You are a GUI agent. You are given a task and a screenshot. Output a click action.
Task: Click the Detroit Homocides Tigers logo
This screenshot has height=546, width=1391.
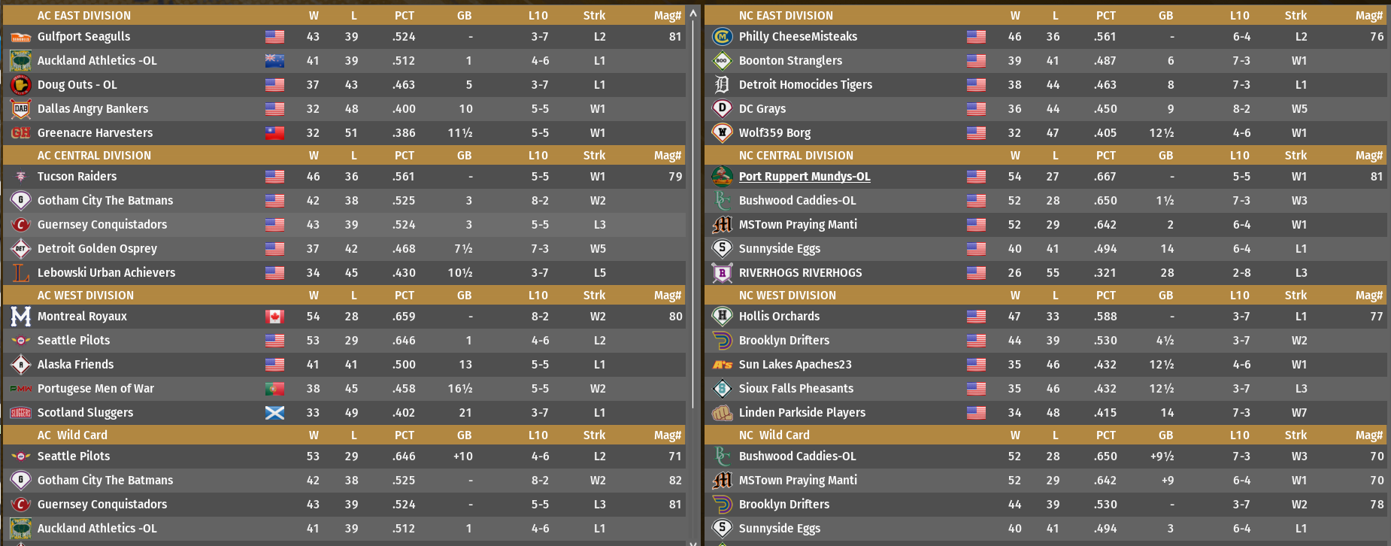pos(722,85)
